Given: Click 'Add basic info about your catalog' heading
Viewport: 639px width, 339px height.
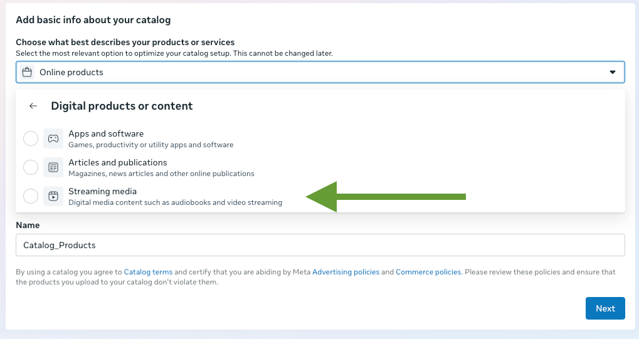Looking at the screenshot, I should click(x=93, y=20).
